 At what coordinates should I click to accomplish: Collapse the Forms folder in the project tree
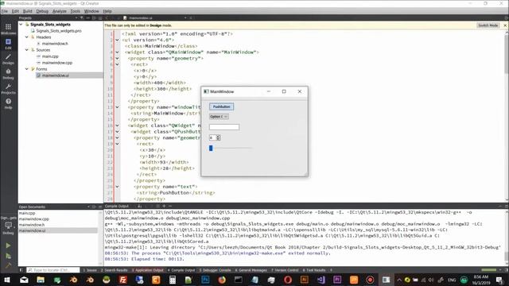tap(27, 69)
